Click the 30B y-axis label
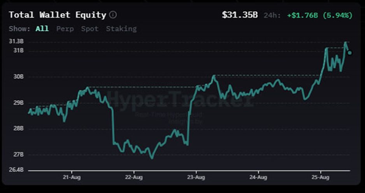365x193 pixels. 19,77
